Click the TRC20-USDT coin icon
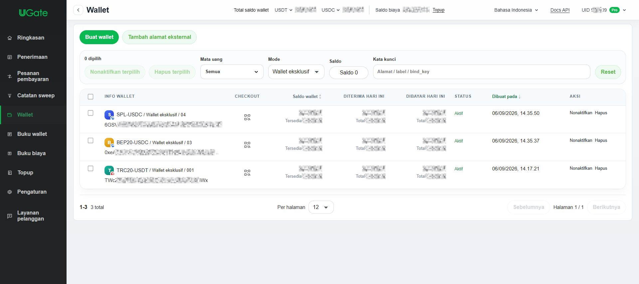Screen dimensions: 639x284 pos(109,170)
